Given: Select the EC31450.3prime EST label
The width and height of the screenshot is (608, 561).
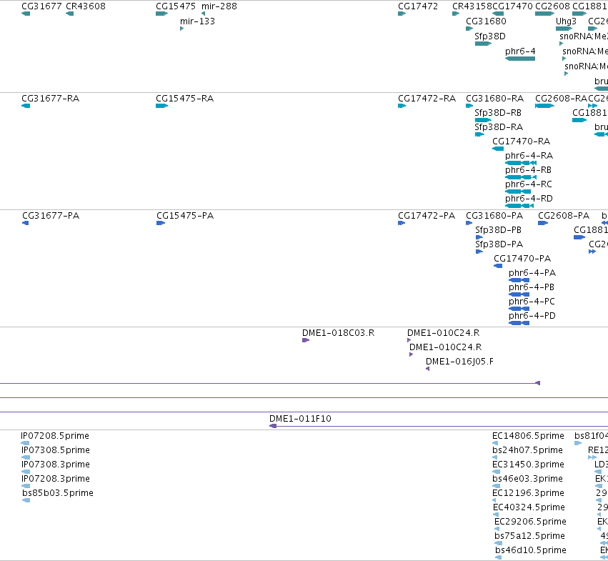Looking at the screenshot, I should point(528,465).
